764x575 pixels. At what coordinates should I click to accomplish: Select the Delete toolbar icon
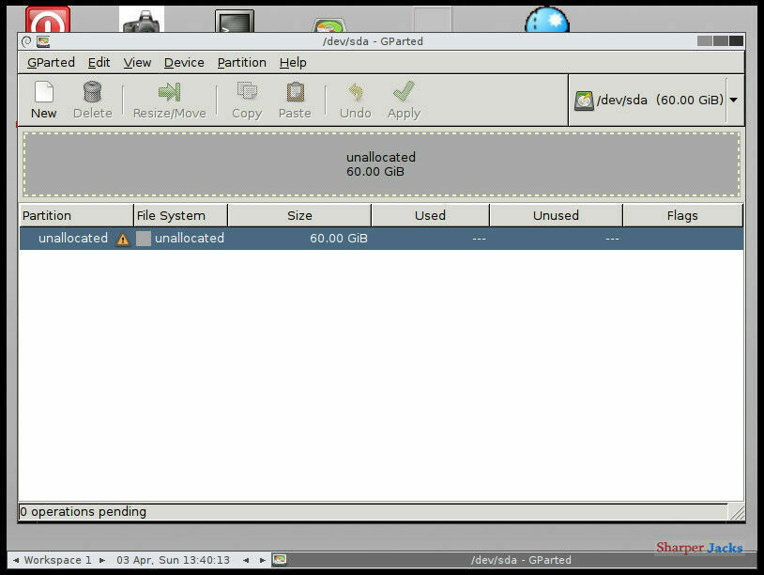91,100
